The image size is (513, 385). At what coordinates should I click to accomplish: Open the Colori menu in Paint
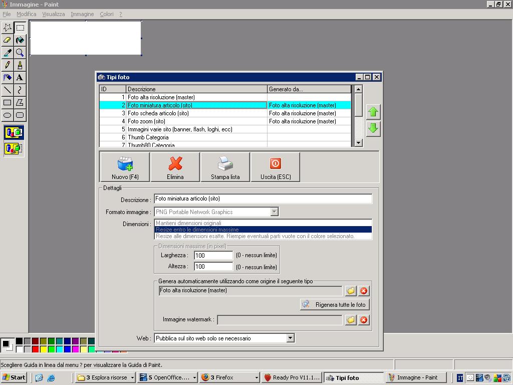pyautogui.click(x=107, y=14)
